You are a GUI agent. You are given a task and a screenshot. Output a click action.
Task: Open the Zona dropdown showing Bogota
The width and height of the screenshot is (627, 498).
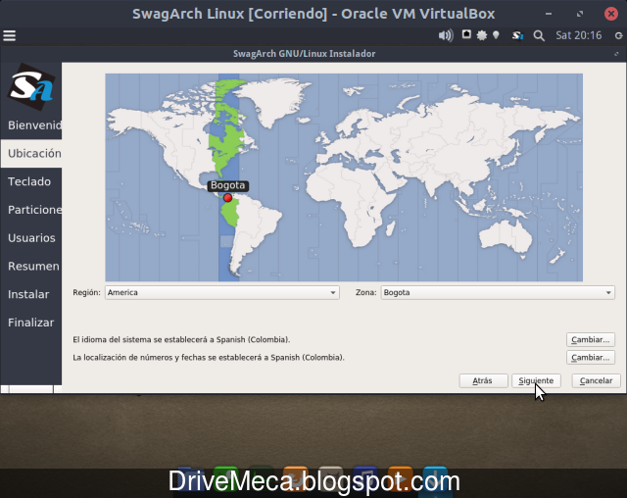[498, 292]
